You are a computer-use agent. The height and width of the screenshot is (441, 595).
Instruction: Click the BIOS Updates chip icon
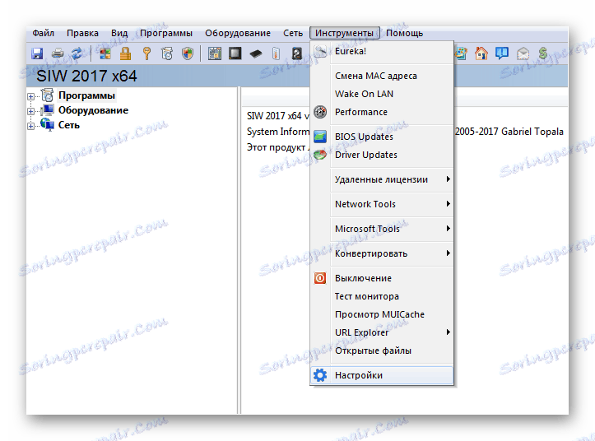[320, 137]
